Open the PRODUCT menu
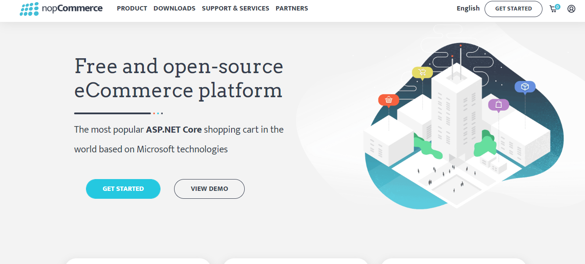585x264 pixels. point(132,8)
